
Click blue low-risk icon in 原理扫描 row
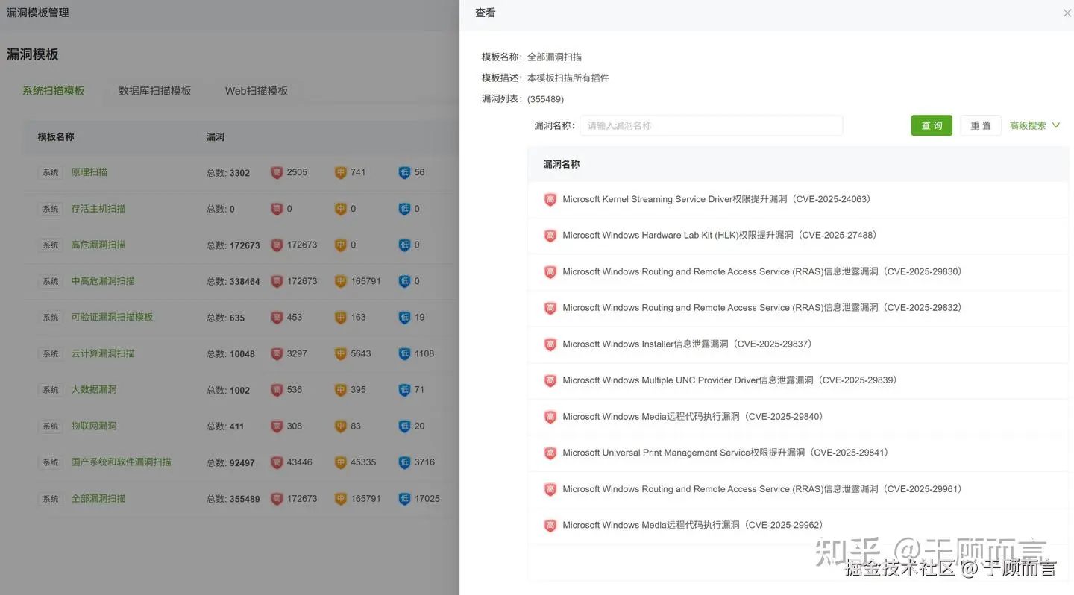405,172
